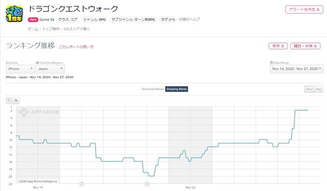327x191 pixels.
Task: Click second event marker on timeline
Action: click(x=147, y=184)
